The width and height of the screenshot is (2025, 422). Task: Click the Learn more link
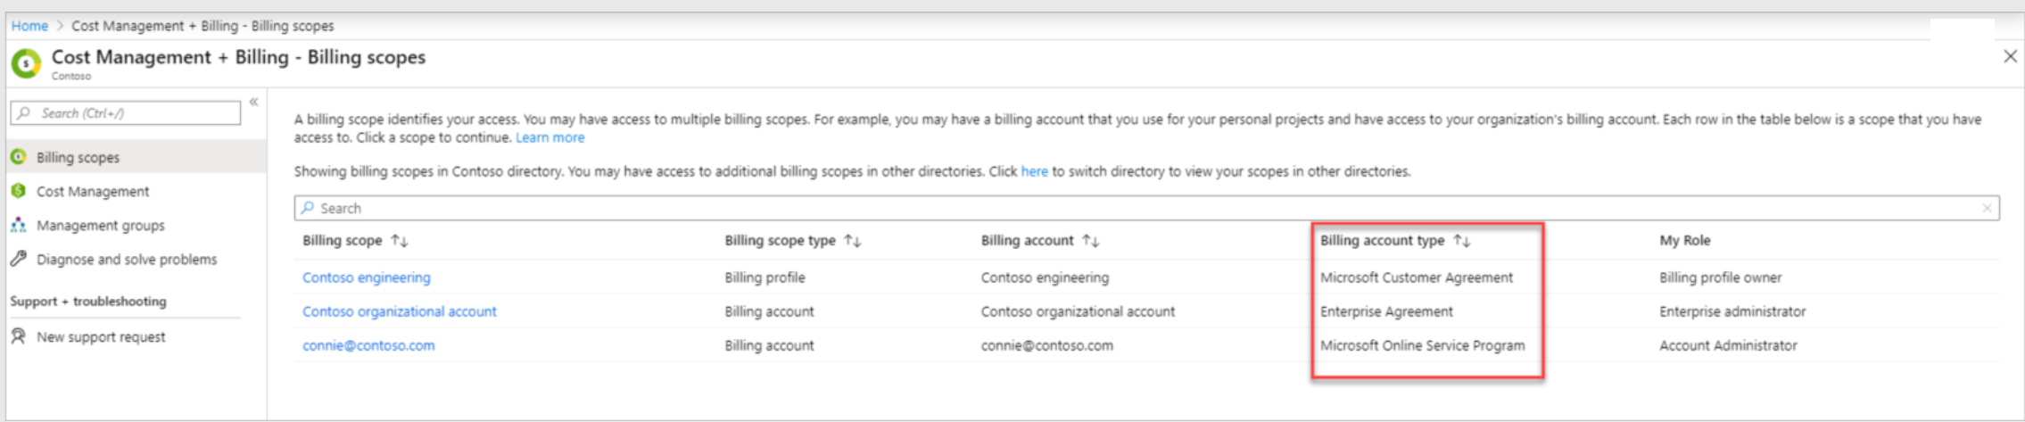click(x=550, y=137)
